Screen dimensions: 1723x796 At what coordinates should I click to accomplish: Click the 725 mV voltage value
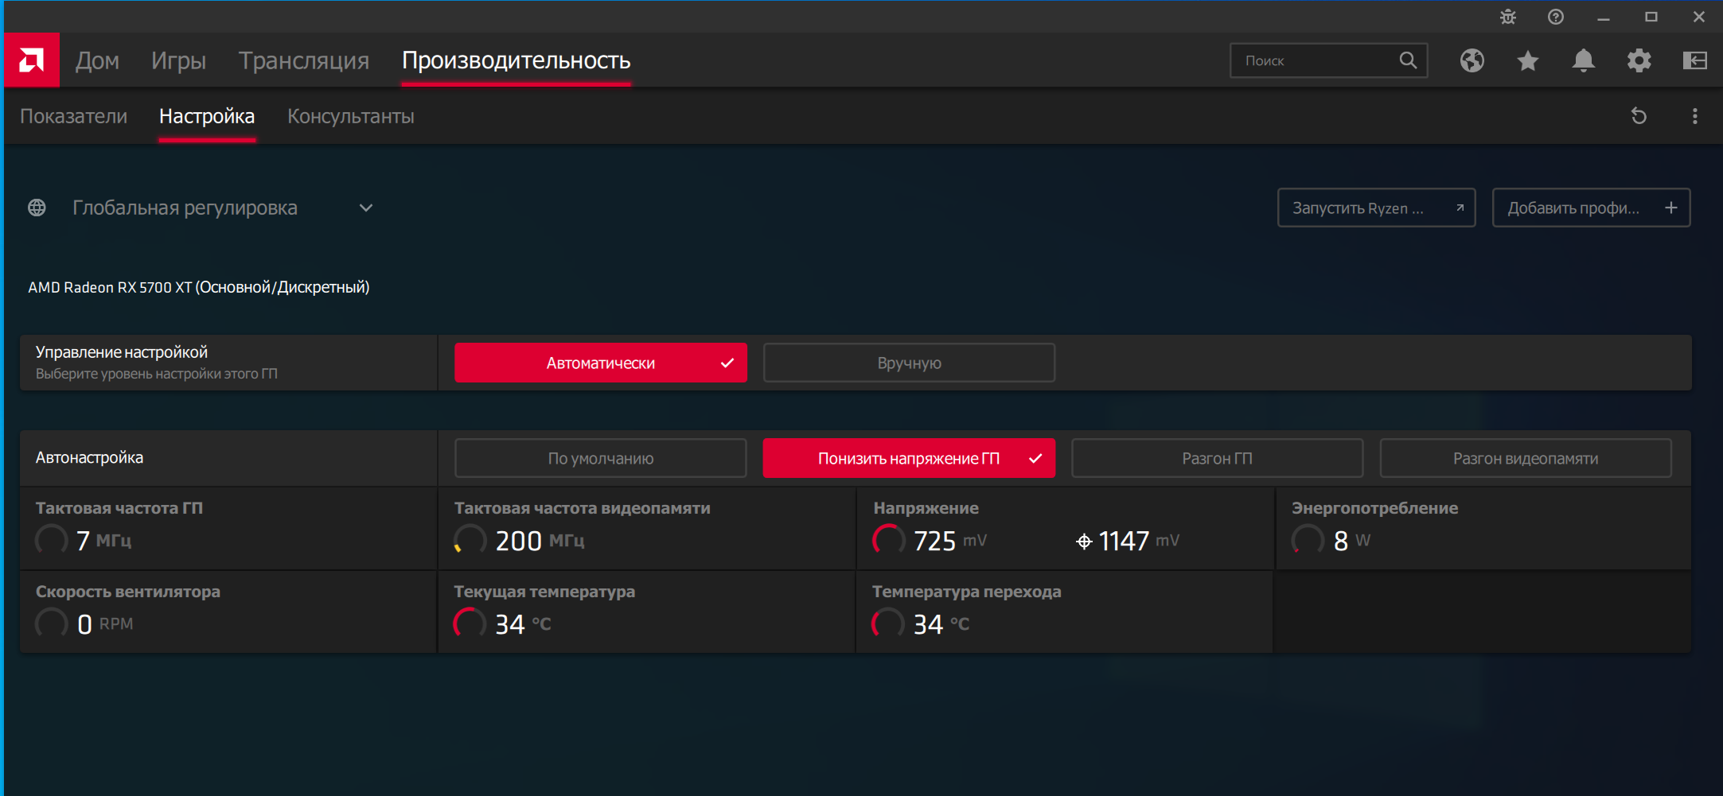click(950, 541)
